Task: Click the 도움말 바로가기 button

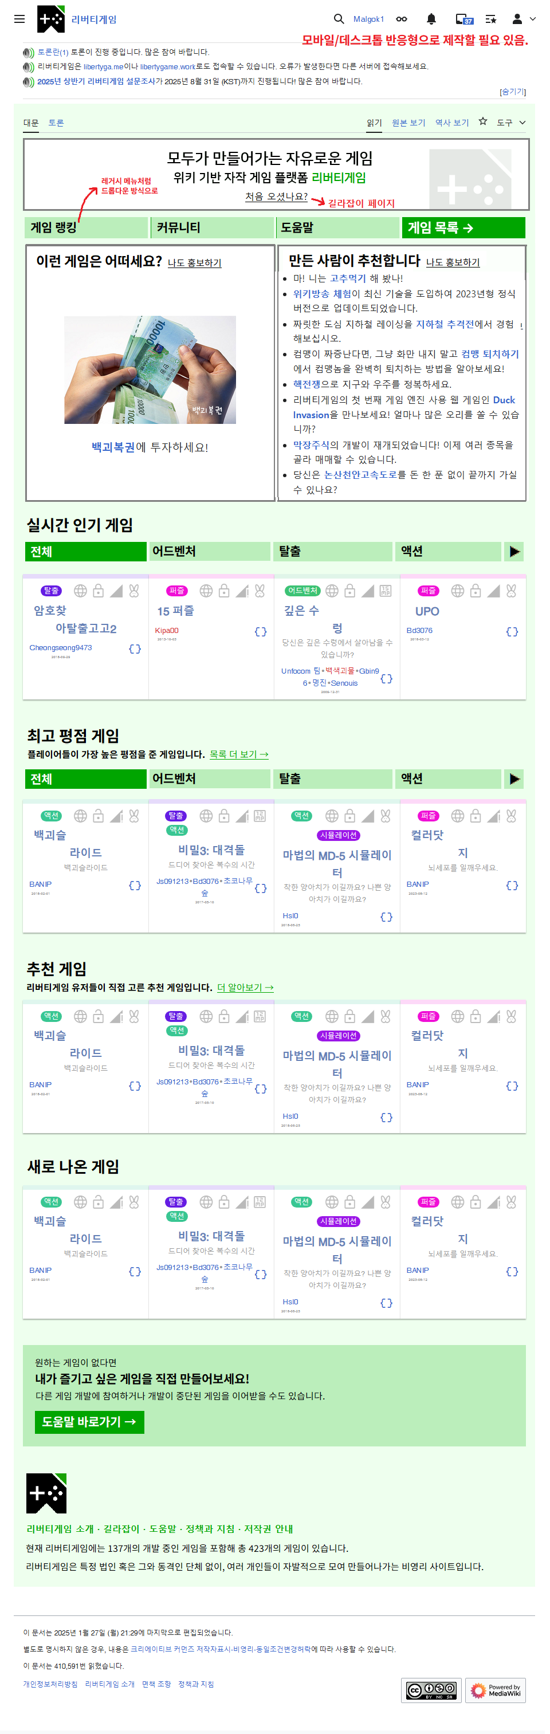Action: coord(89,1421)
